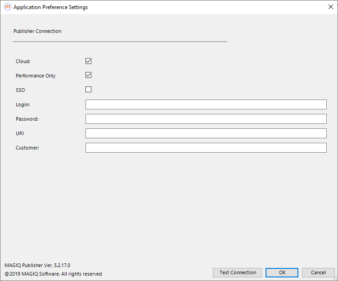Click the @2019 MAGIQ Software copyright text
Screen dimensions: 338x281
[53, 274]
